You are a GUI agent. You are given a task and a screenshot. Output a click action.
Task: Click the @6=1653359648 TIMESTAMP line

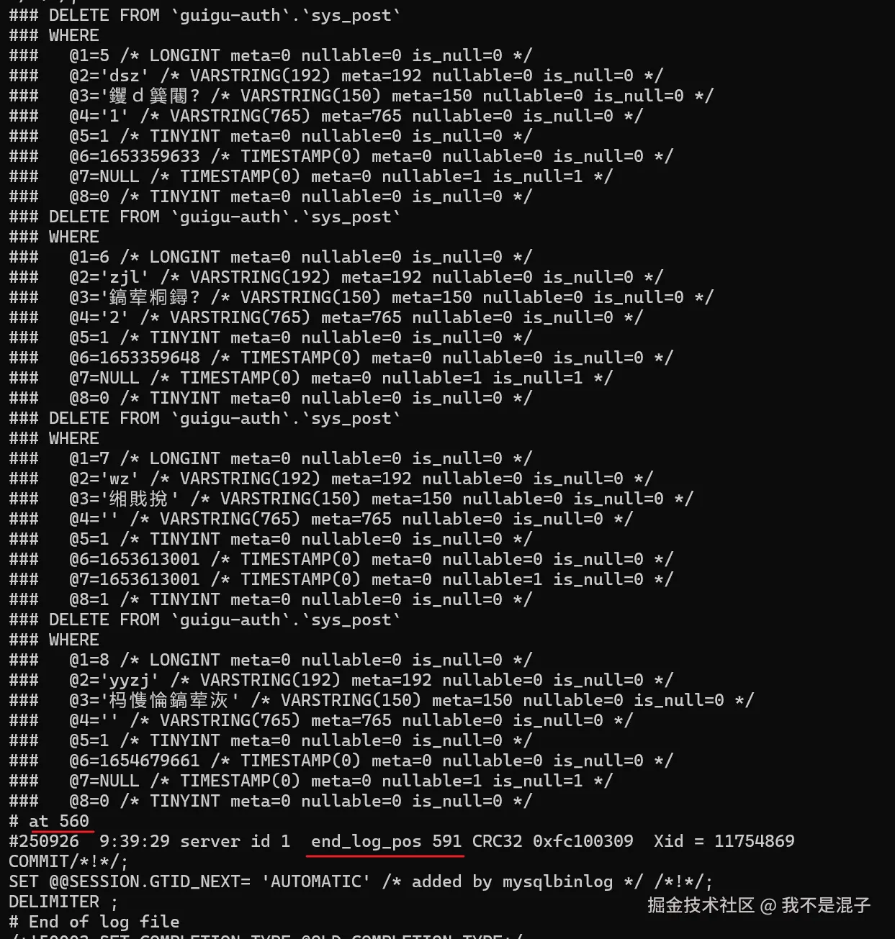[x=341, y=358]
